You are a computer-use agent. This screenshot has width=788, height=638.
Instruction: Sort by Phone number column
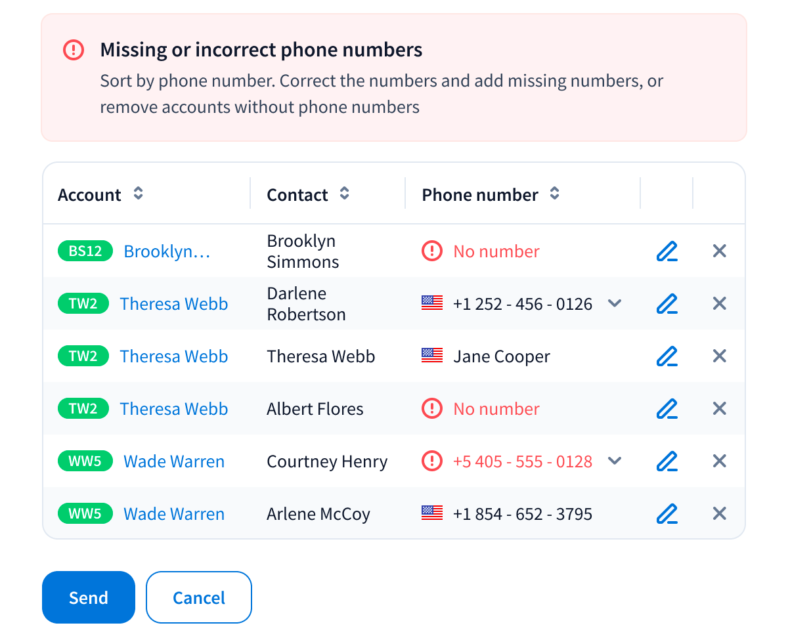(x=554, y=194)
